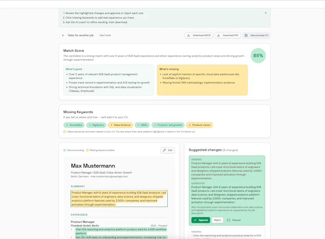Add the Snowflake missing keyword
Viewport: 325px width, 239px height.
pyautogui.click(x=74, y=125)
